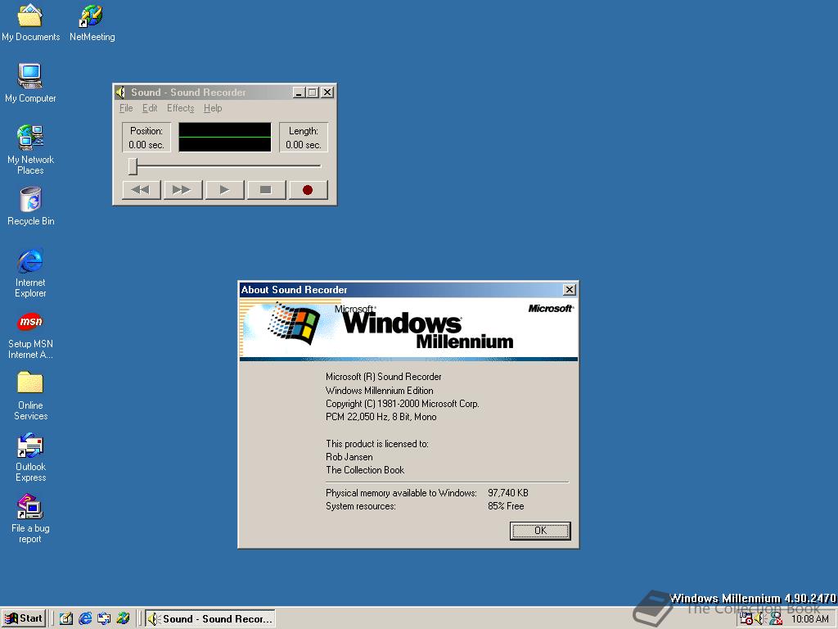This screenshot has height=629, width=838.
Task: Click the red Record button
Action: click(308, 190)
